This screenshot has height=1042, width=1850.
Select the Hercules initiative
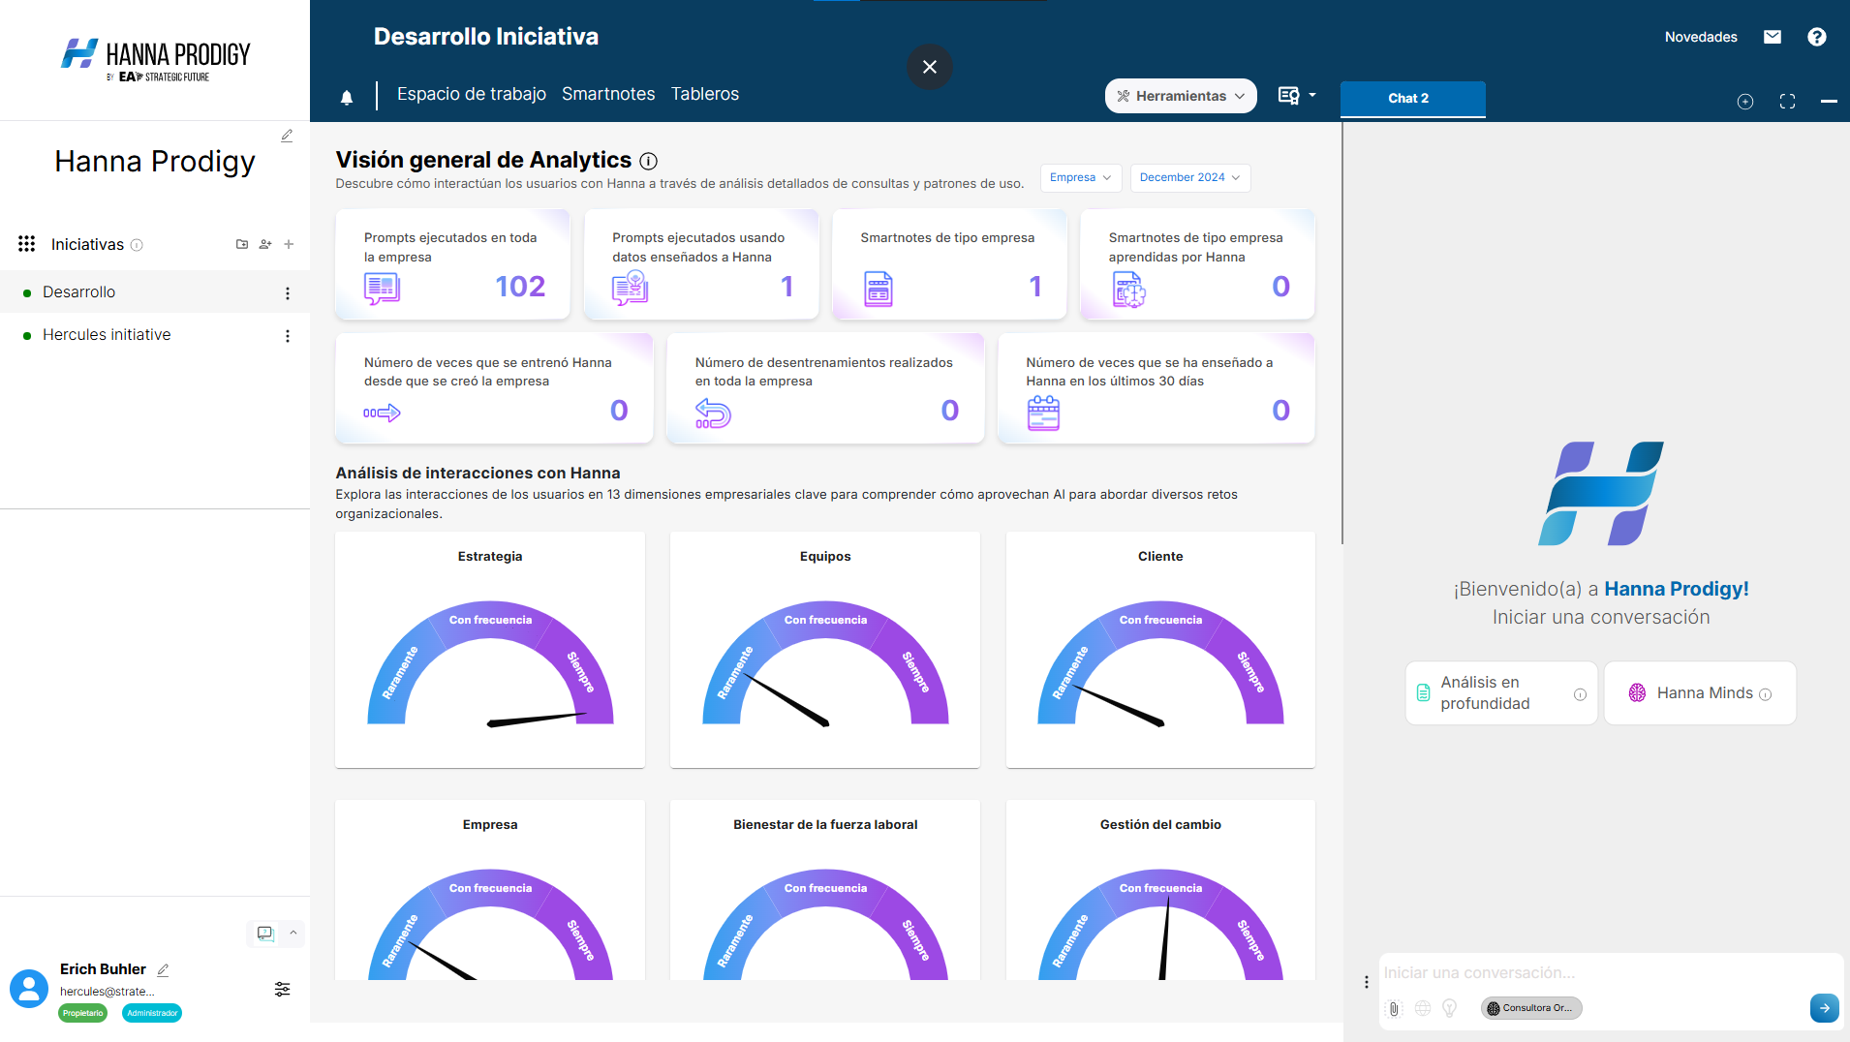pos(155,335)
